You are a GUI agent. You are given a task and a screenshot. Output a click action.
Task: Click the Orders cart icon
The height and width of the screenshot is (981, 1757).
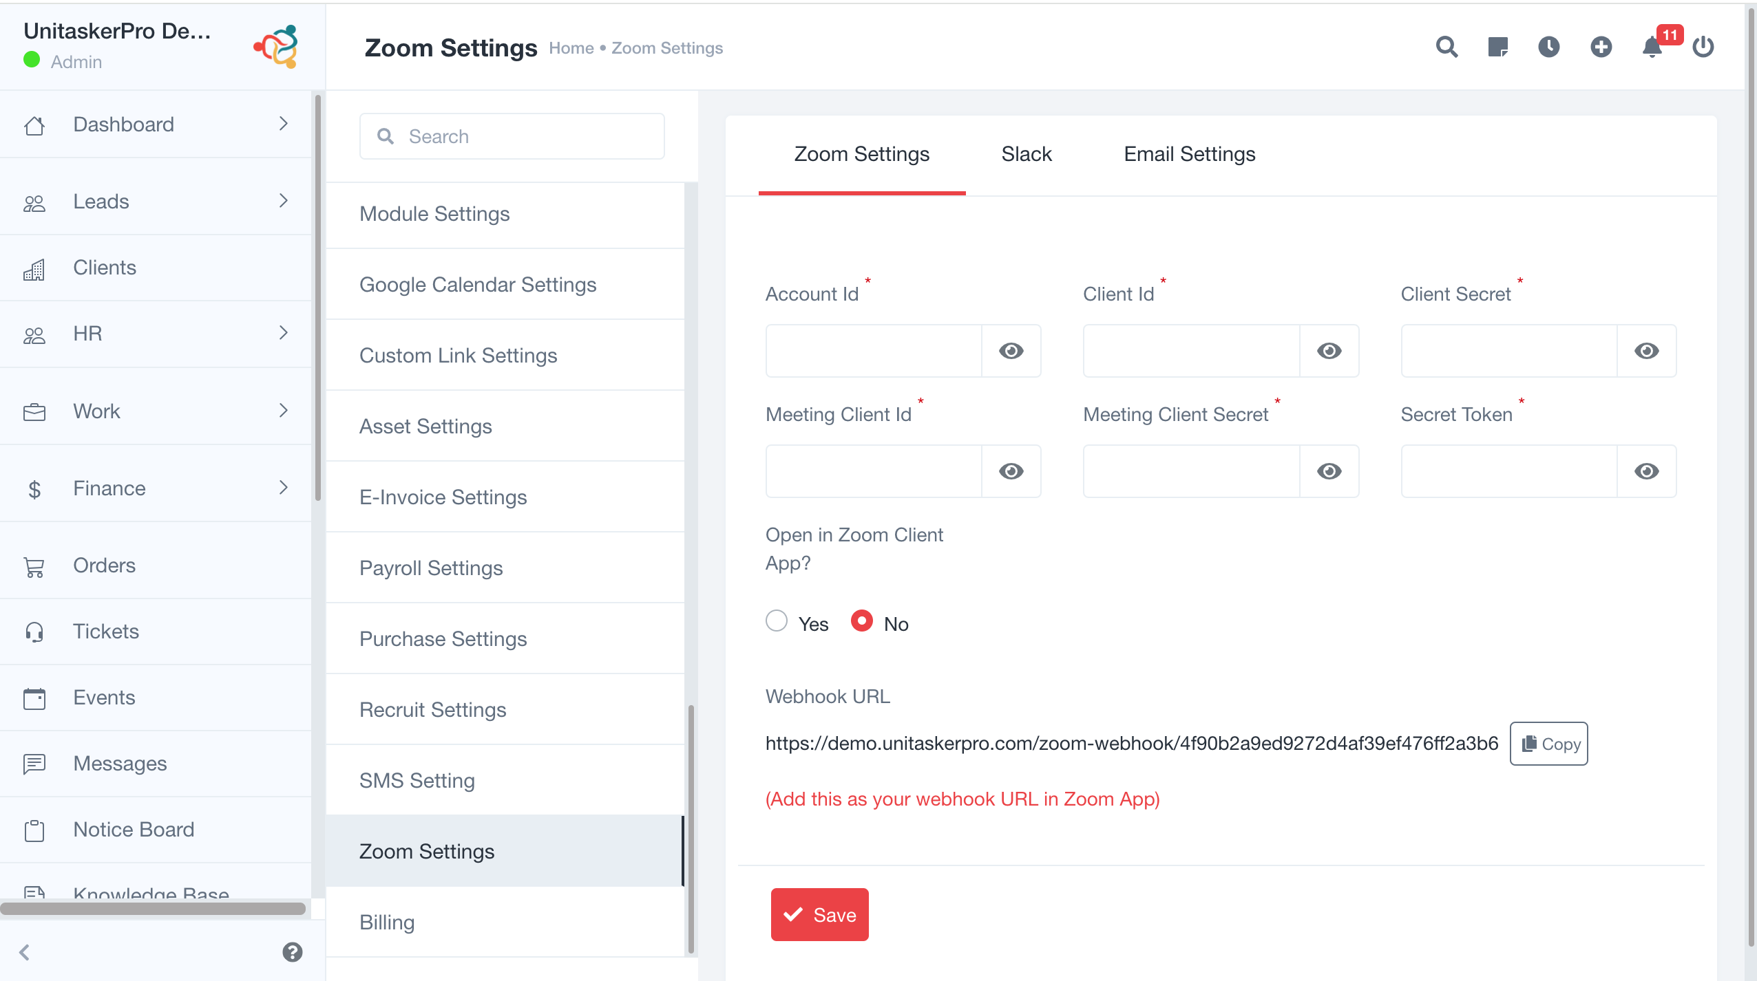click(34, 566)
